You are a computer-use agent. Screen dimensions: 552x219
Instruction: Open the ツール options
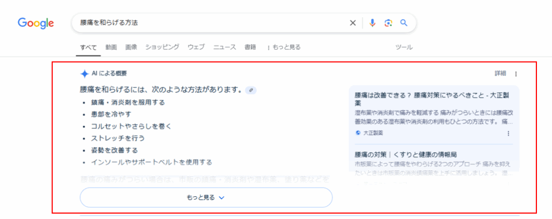[404, 47]
